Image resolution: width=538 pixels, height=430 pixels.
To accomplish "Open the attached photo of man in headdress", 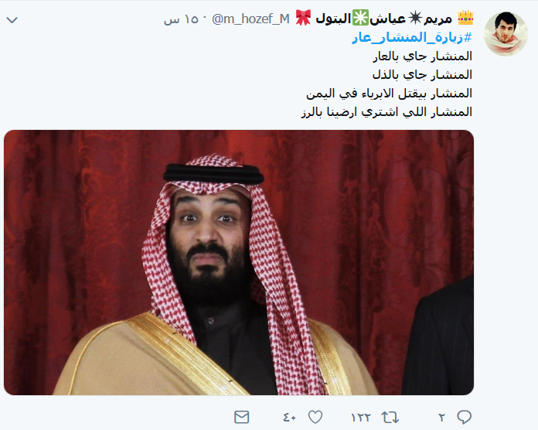I will pos(239,262).
